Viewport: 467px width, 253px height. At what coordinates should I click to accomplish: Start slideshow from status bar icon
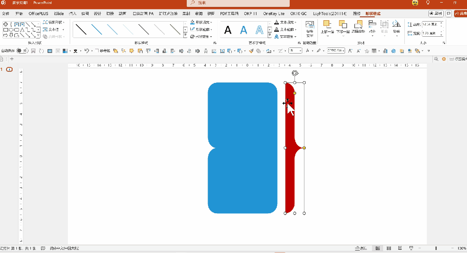(x=411, y=248)
